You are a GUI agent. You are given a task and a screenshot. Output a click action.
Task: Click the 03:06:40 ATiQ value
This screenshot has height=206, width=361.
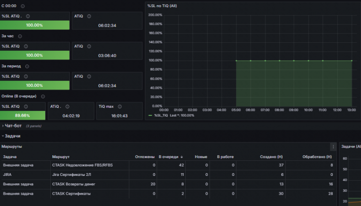point(107,56)
